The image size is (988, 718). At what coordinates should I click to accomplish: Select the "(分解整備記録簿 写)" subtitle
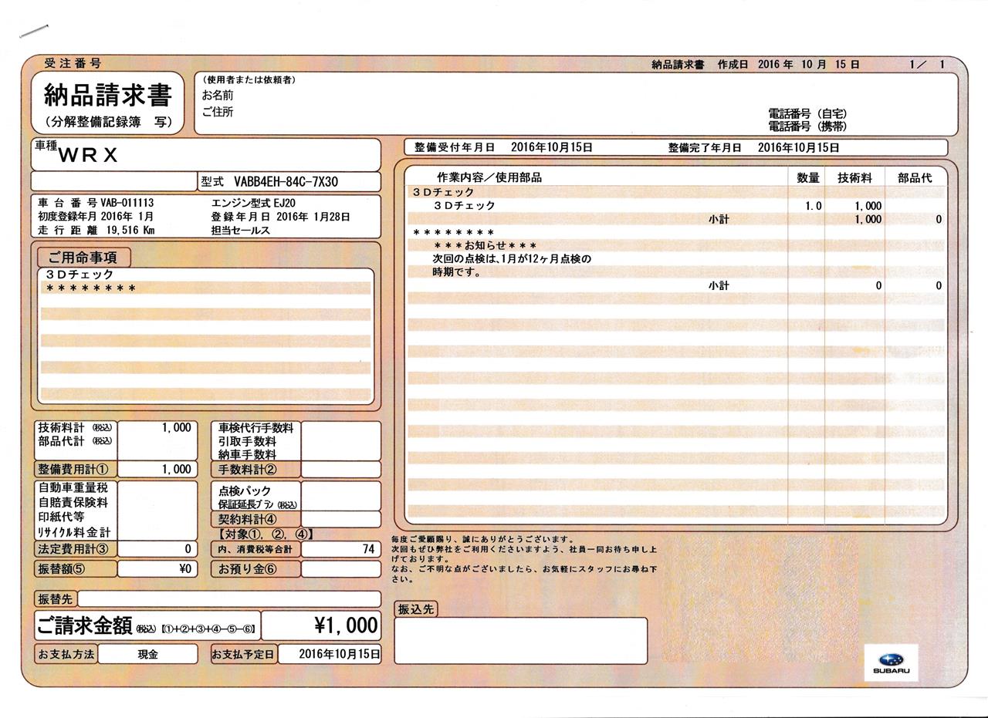point(109,121)
